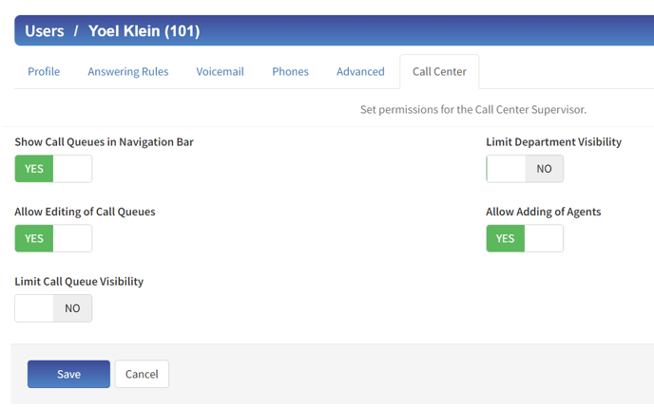Click the "Allow Adding of Agents" label text

pyautogui.click(x=543, y=212)
